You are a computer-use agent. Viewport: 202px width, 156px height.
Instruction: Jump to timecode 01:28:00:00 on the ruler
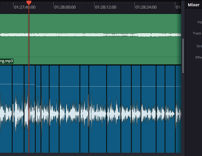pos(65,7)
